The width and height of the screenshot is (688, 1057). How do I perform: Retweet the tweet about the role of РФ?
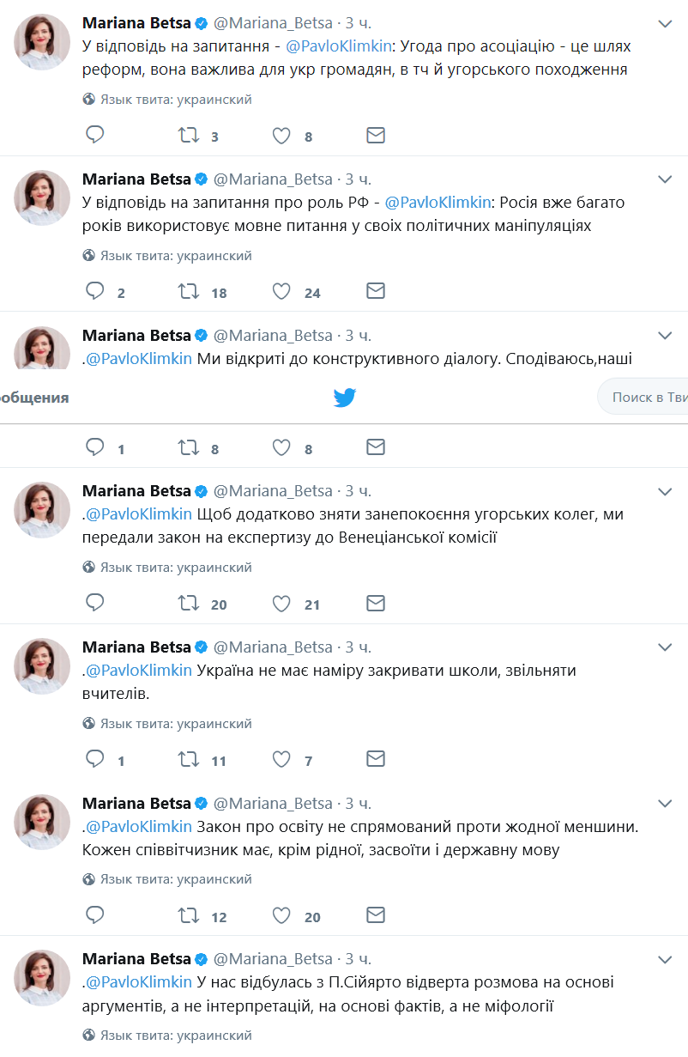[x=189, y=291]
